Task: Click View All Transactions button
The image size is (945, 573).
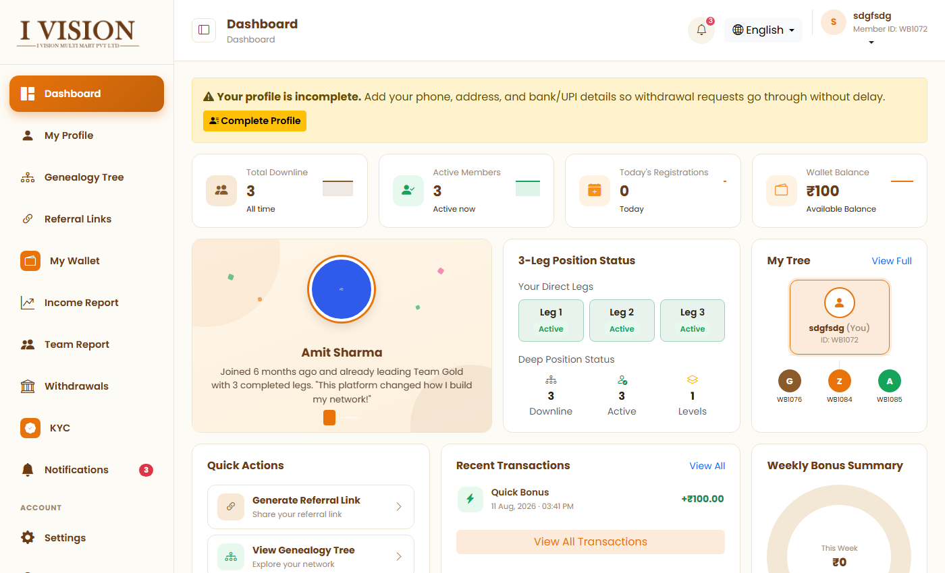Action: pyautogui.click(x=591, y=542)
